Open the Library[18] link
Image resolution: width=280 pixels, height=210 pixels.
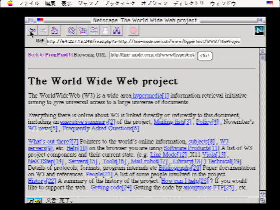click(x=187, y=161)
